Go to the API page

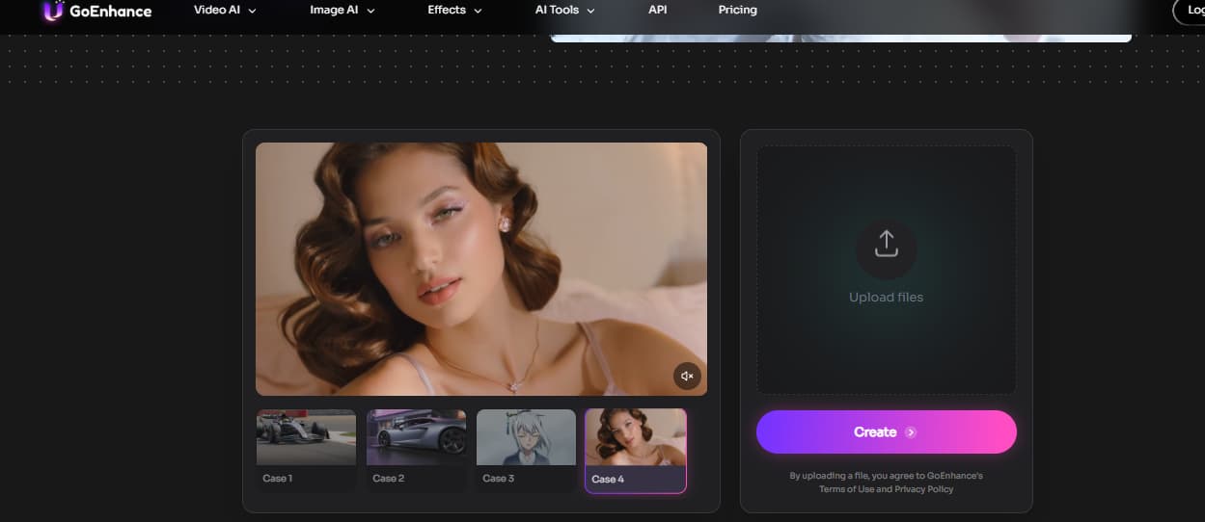click(658, 10)
